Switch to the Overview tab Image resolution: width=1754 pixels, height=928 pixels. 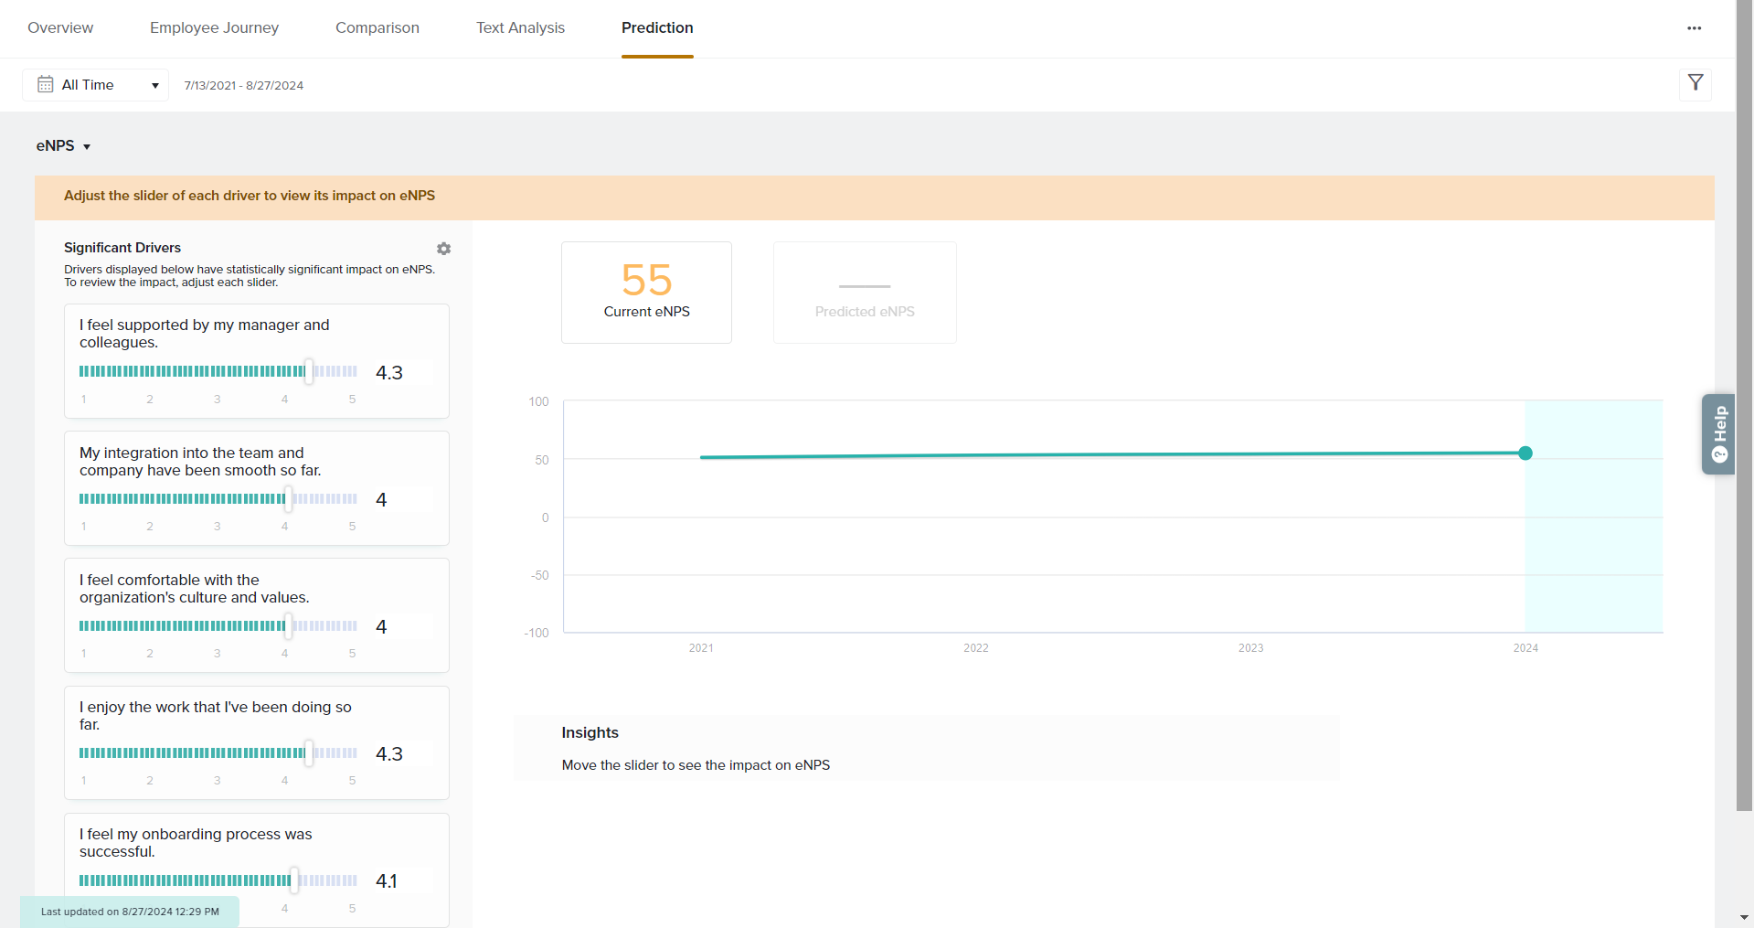click(60, 28)
